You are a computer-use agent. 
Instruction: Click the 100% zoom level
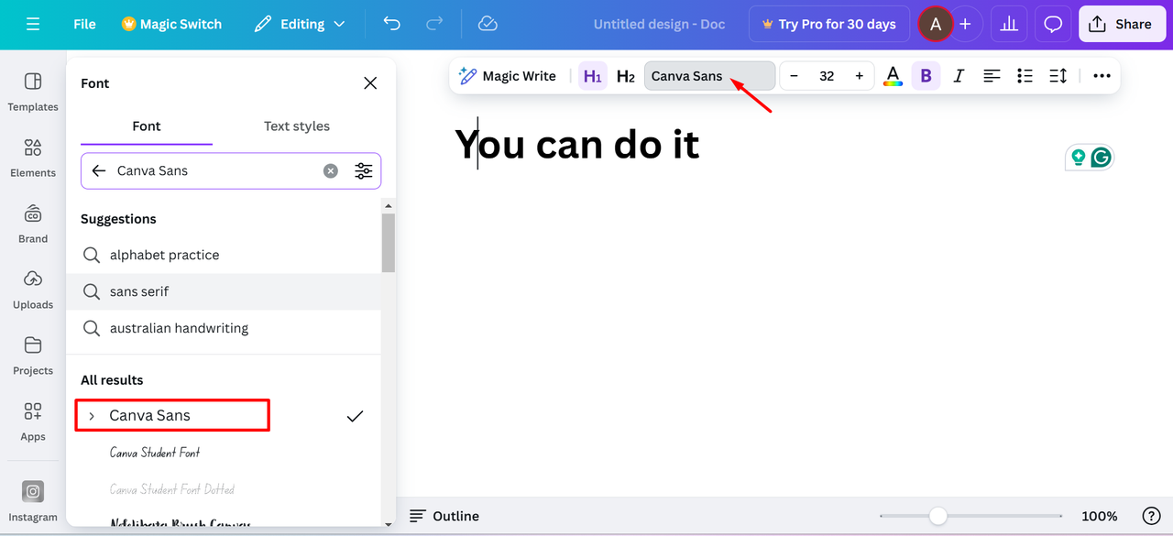click(x=1099, y=516)
